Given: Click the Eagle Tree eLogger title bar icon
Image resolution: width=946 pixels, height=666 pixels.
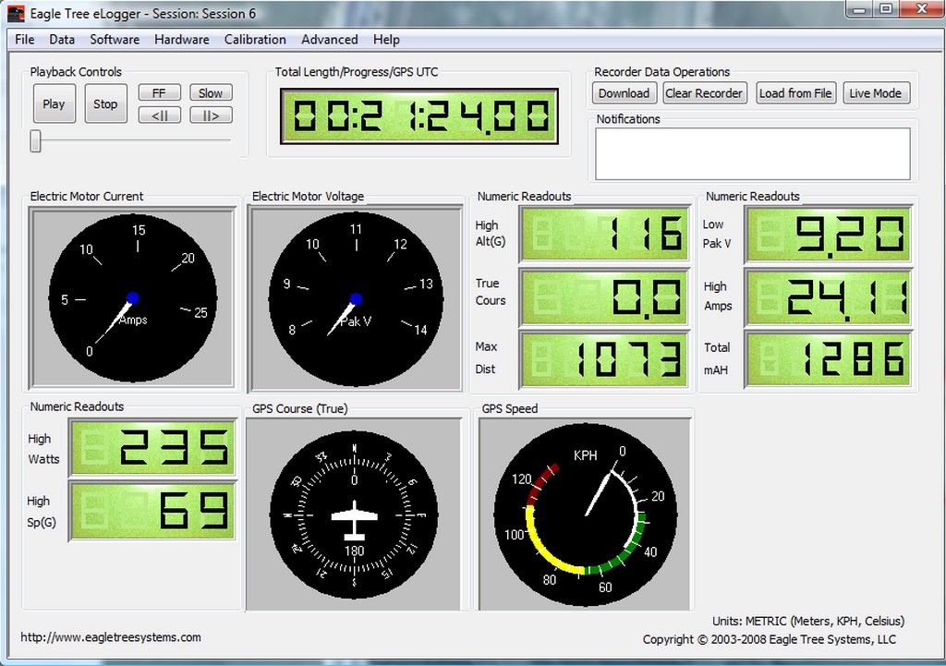Looking at the screenshot, I should [x=16, y=14].
